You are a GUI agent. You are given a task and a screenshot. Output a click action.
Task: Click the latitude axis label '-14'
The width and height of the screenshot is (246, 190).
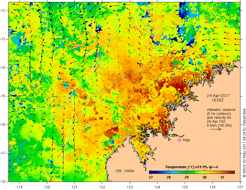click(x=3, y=68)
